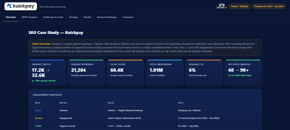Open the Strategy tab
The height and width of the screenshot is (130, 290).
pyautogui.click(x=73, y=17)
